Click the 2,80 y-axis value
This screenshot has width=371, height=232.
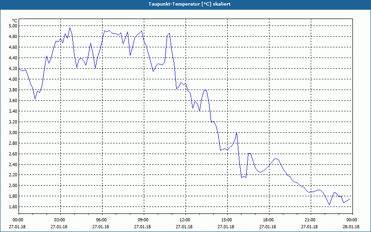pos(13,143)
